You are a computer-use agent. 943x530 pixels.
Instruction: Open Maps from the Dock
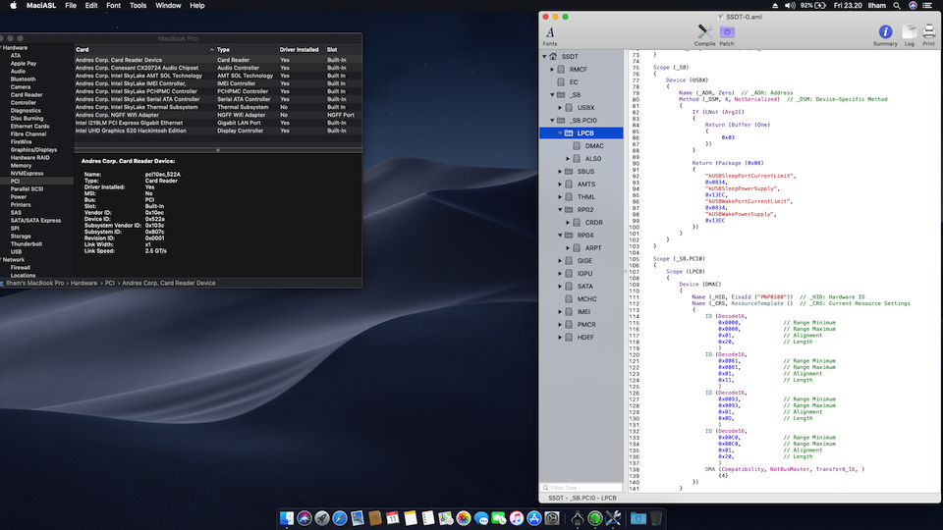446,518
